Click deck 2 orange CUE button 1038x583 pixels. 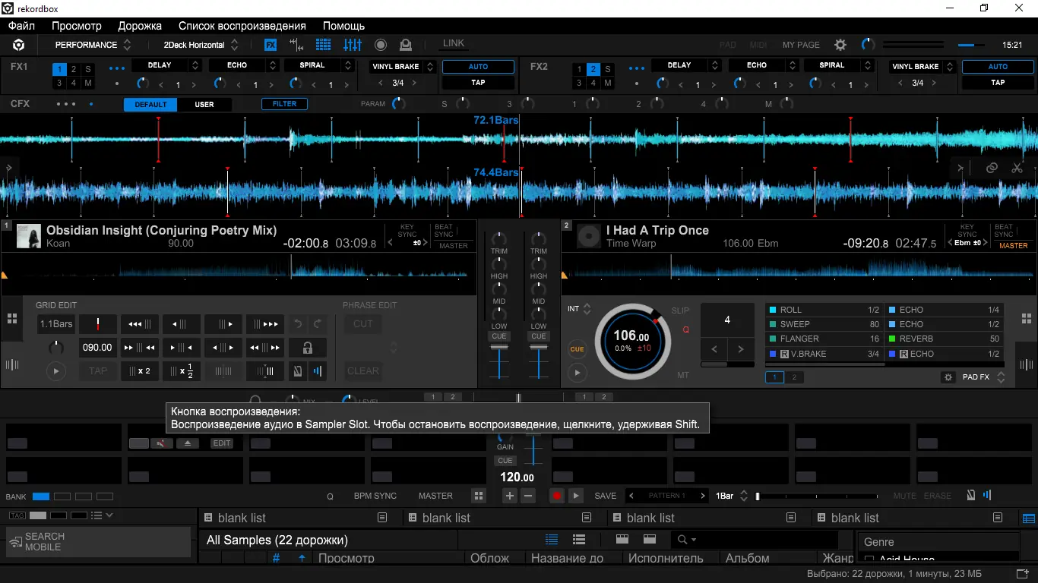click(578, 349)
